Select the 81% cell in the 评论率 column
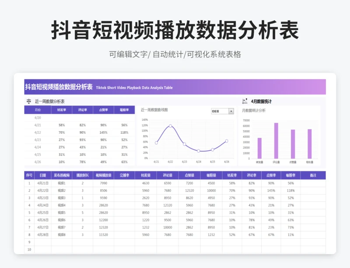Viewport: 350px width, 268px height. coord(252,227)
